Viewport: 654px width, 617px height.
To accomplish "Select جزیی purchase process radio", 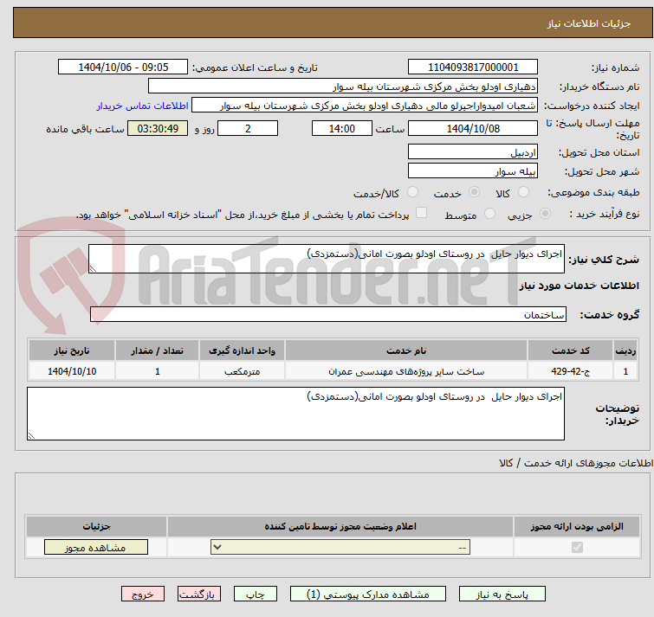I will 545,214.
